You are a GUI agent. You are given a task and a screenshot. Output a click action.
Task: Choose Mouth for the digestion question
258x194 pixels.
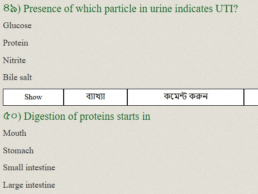tap(15, 133)
